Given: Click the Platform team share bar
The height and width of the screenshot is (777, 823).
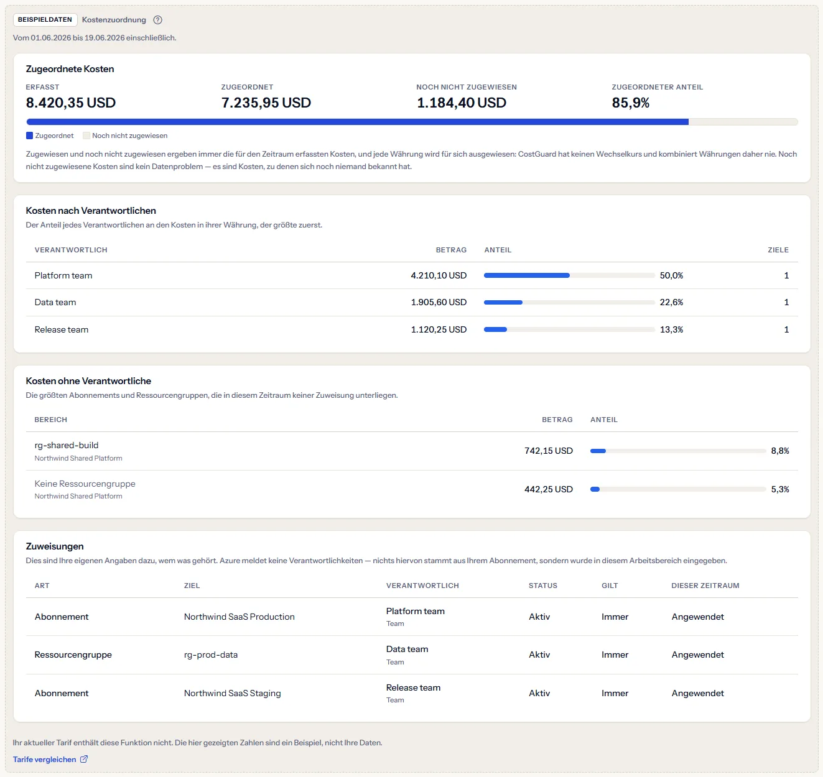Looking at the screenshot, I should click(569, 275).
